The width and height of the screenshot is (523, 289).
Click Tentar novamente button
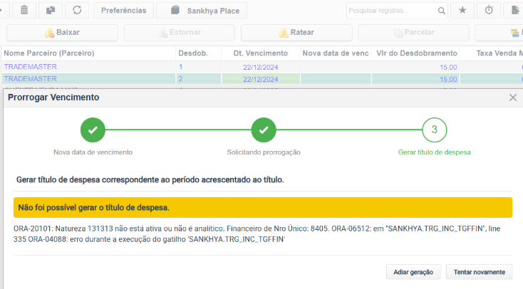pos(480,272)
